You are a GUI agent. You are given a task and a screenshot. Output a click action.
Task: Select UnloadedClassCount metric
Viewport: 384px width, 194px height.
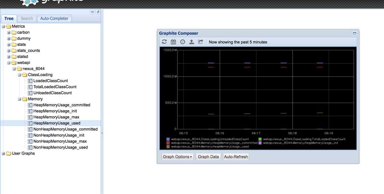(53, 93)
